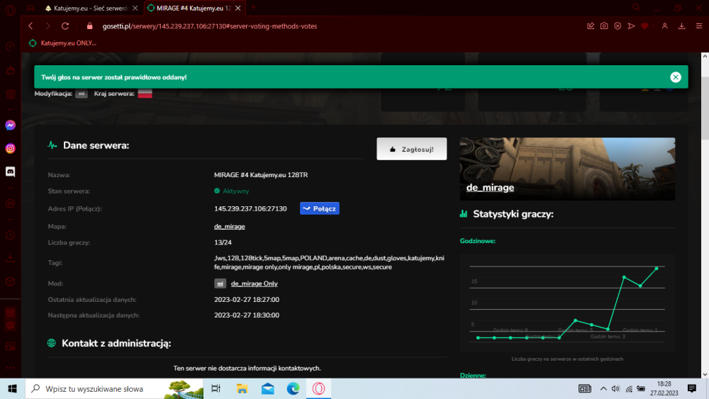Select the MIRAGE #4 Katujemy.eu tab
709x399 pixels.
click(x=194, y=8)
